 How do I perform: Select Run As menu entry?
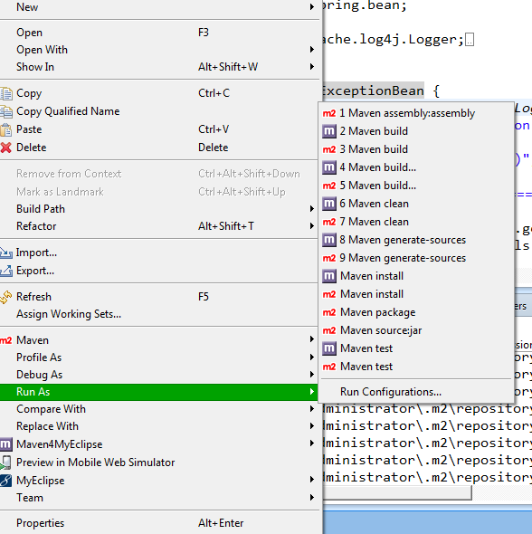click(x=158, y=392)
